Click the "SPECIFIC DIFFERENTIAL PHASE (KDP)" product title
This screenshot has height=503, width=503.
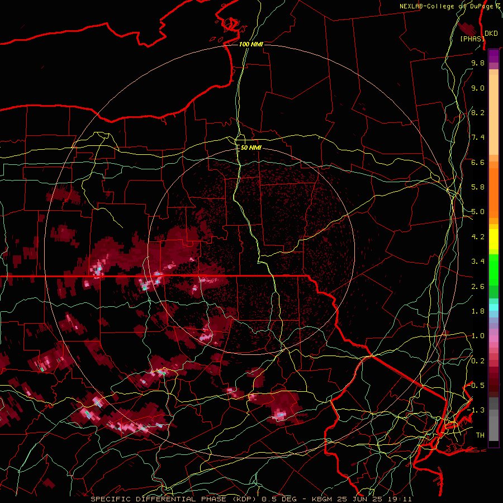coord(174,499)
